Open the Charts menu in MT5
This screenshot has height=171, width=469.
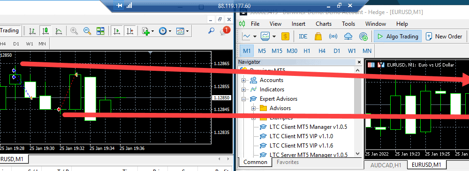click(324, 24)
